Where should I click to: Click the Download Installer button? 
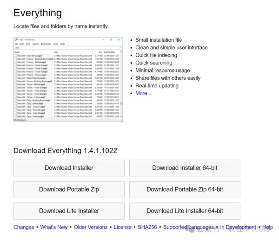[x=69, y=168]
